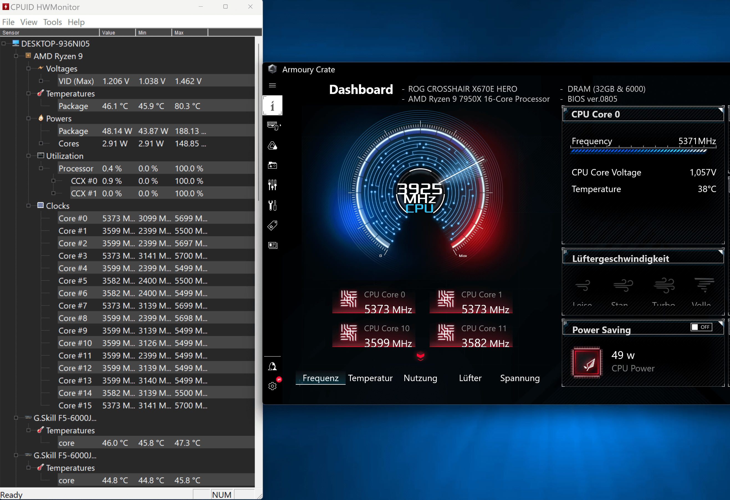The image size is (730, 500).
Task: Open Featured deals tag-star icon
Action: (x=272, y=226)
